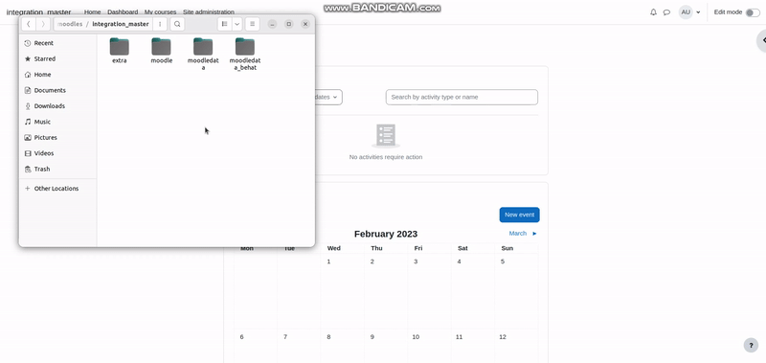Open Pictures in file manager sidebar

57,137
